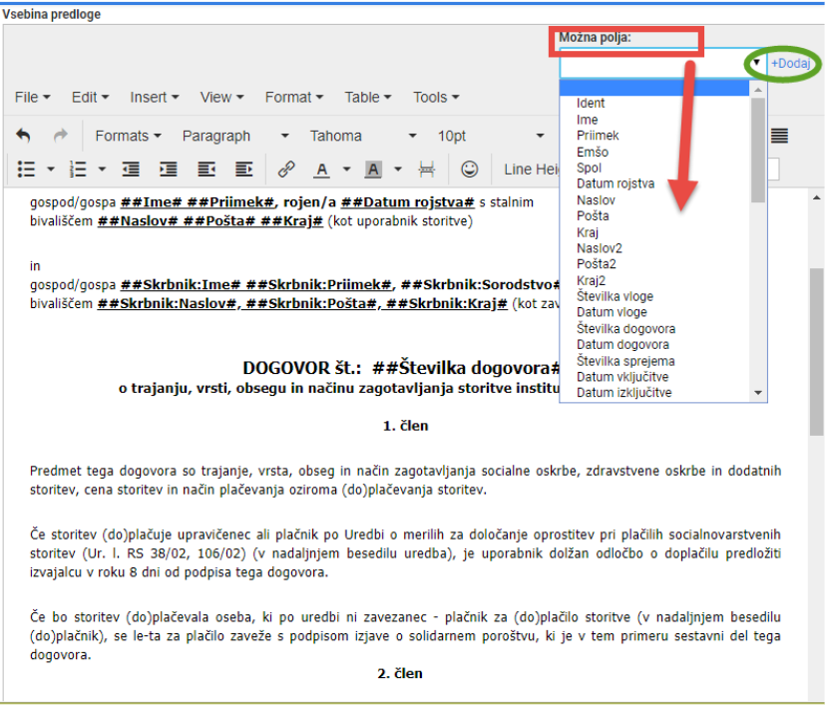Viewport: 828px width, 707px height.
Task: Open the Line Height dropdown
Action: click(x=531, y=170)
